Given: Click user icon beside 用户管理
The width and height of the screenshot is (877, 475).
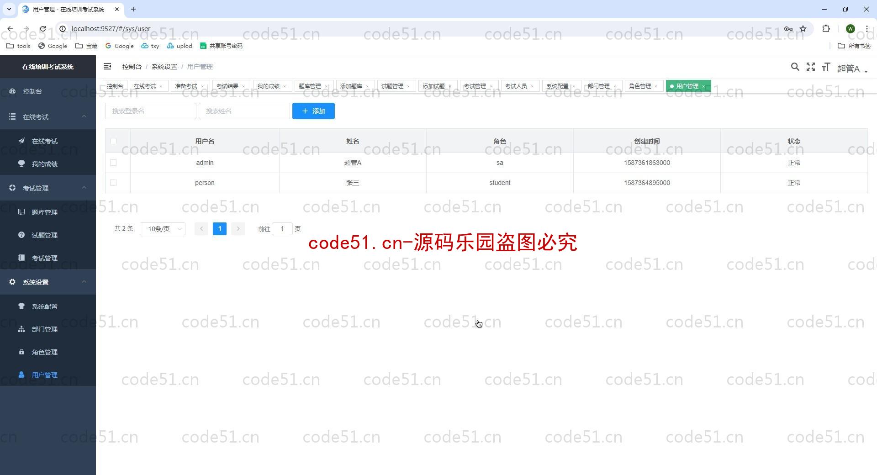Looking at the screenshot, I should 21,375.
